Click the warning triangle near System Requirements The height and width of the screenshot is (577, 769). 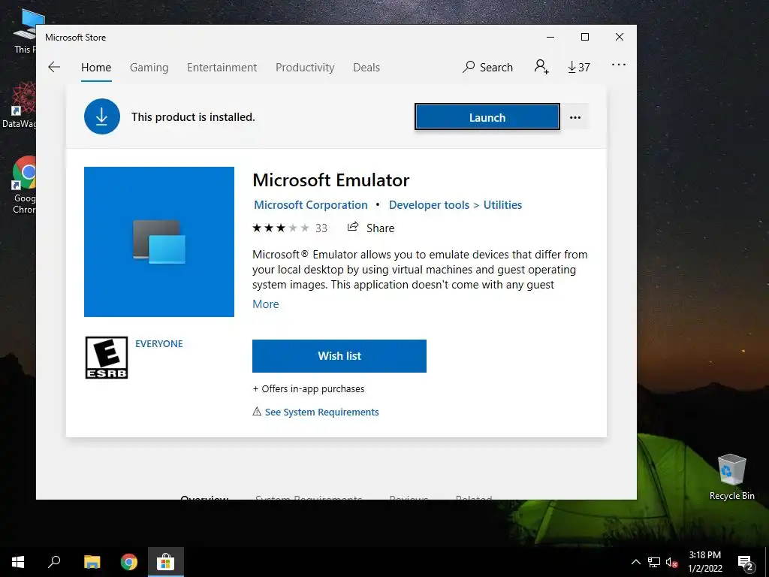point(257,412)
